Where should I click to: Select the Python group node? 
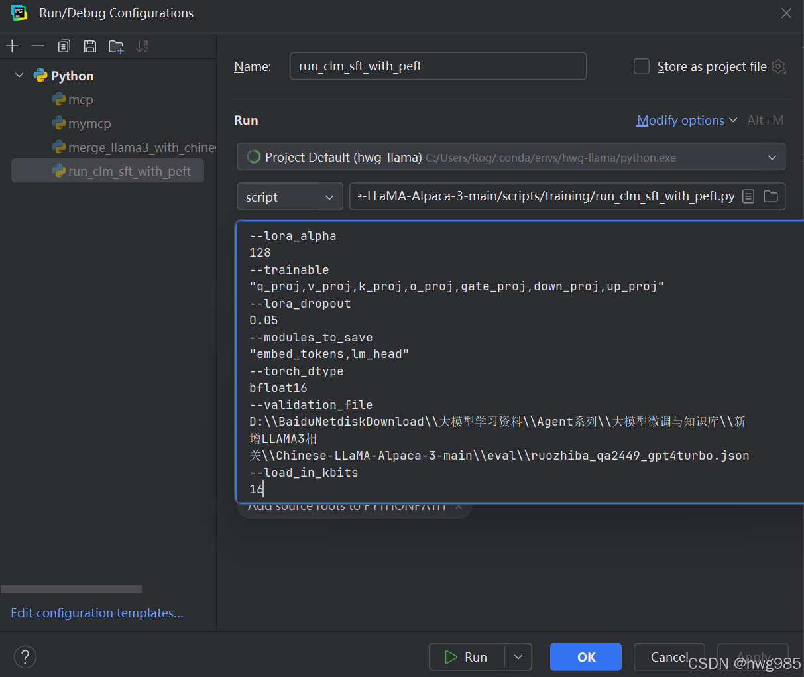[x=64, y=76]
